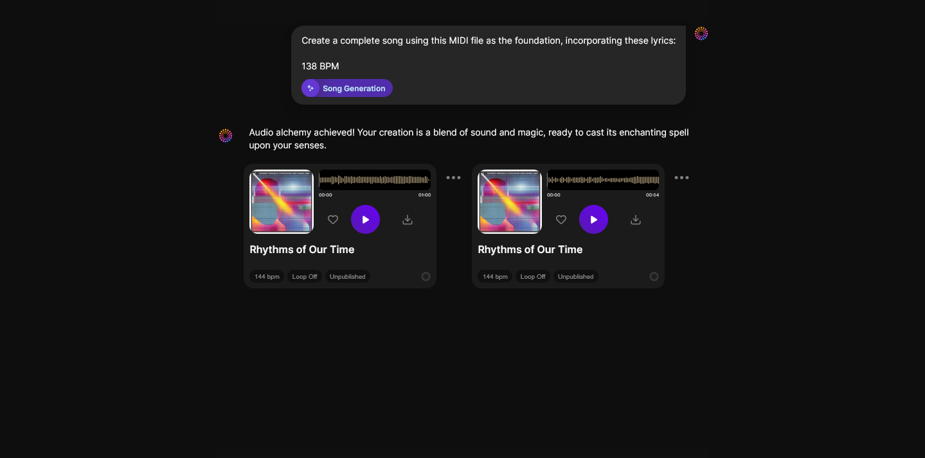Viewport: 925px width, 458px height.
Task: Open cover art of the first song
Action: pyautogui.click(x=282, y=202)
